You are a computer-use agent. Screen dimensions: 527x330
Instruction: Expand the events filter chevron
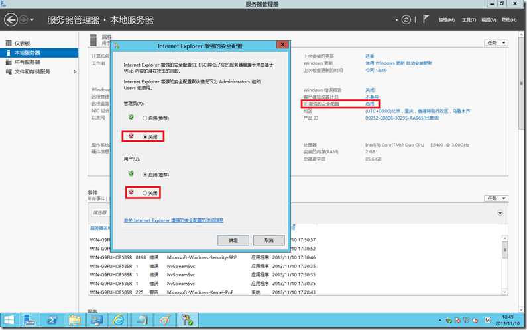(500, 213)
